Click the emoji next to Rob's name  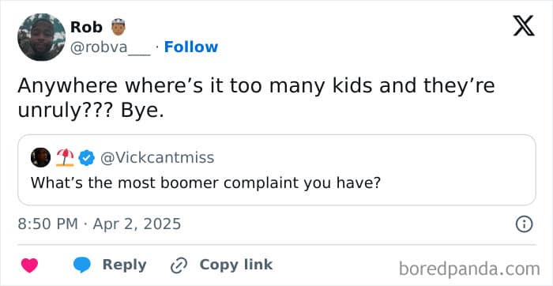[118, 27]
